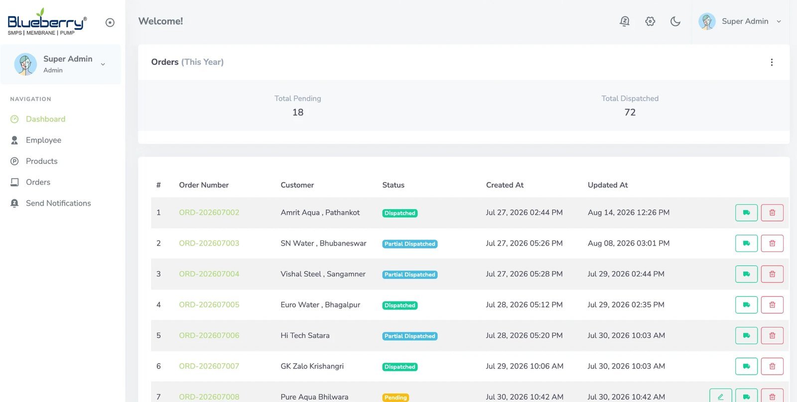The height and width of the screenshot is (402, 797).
Task: Click the Total Pending value 18
Action: click(x=298, y=113)
